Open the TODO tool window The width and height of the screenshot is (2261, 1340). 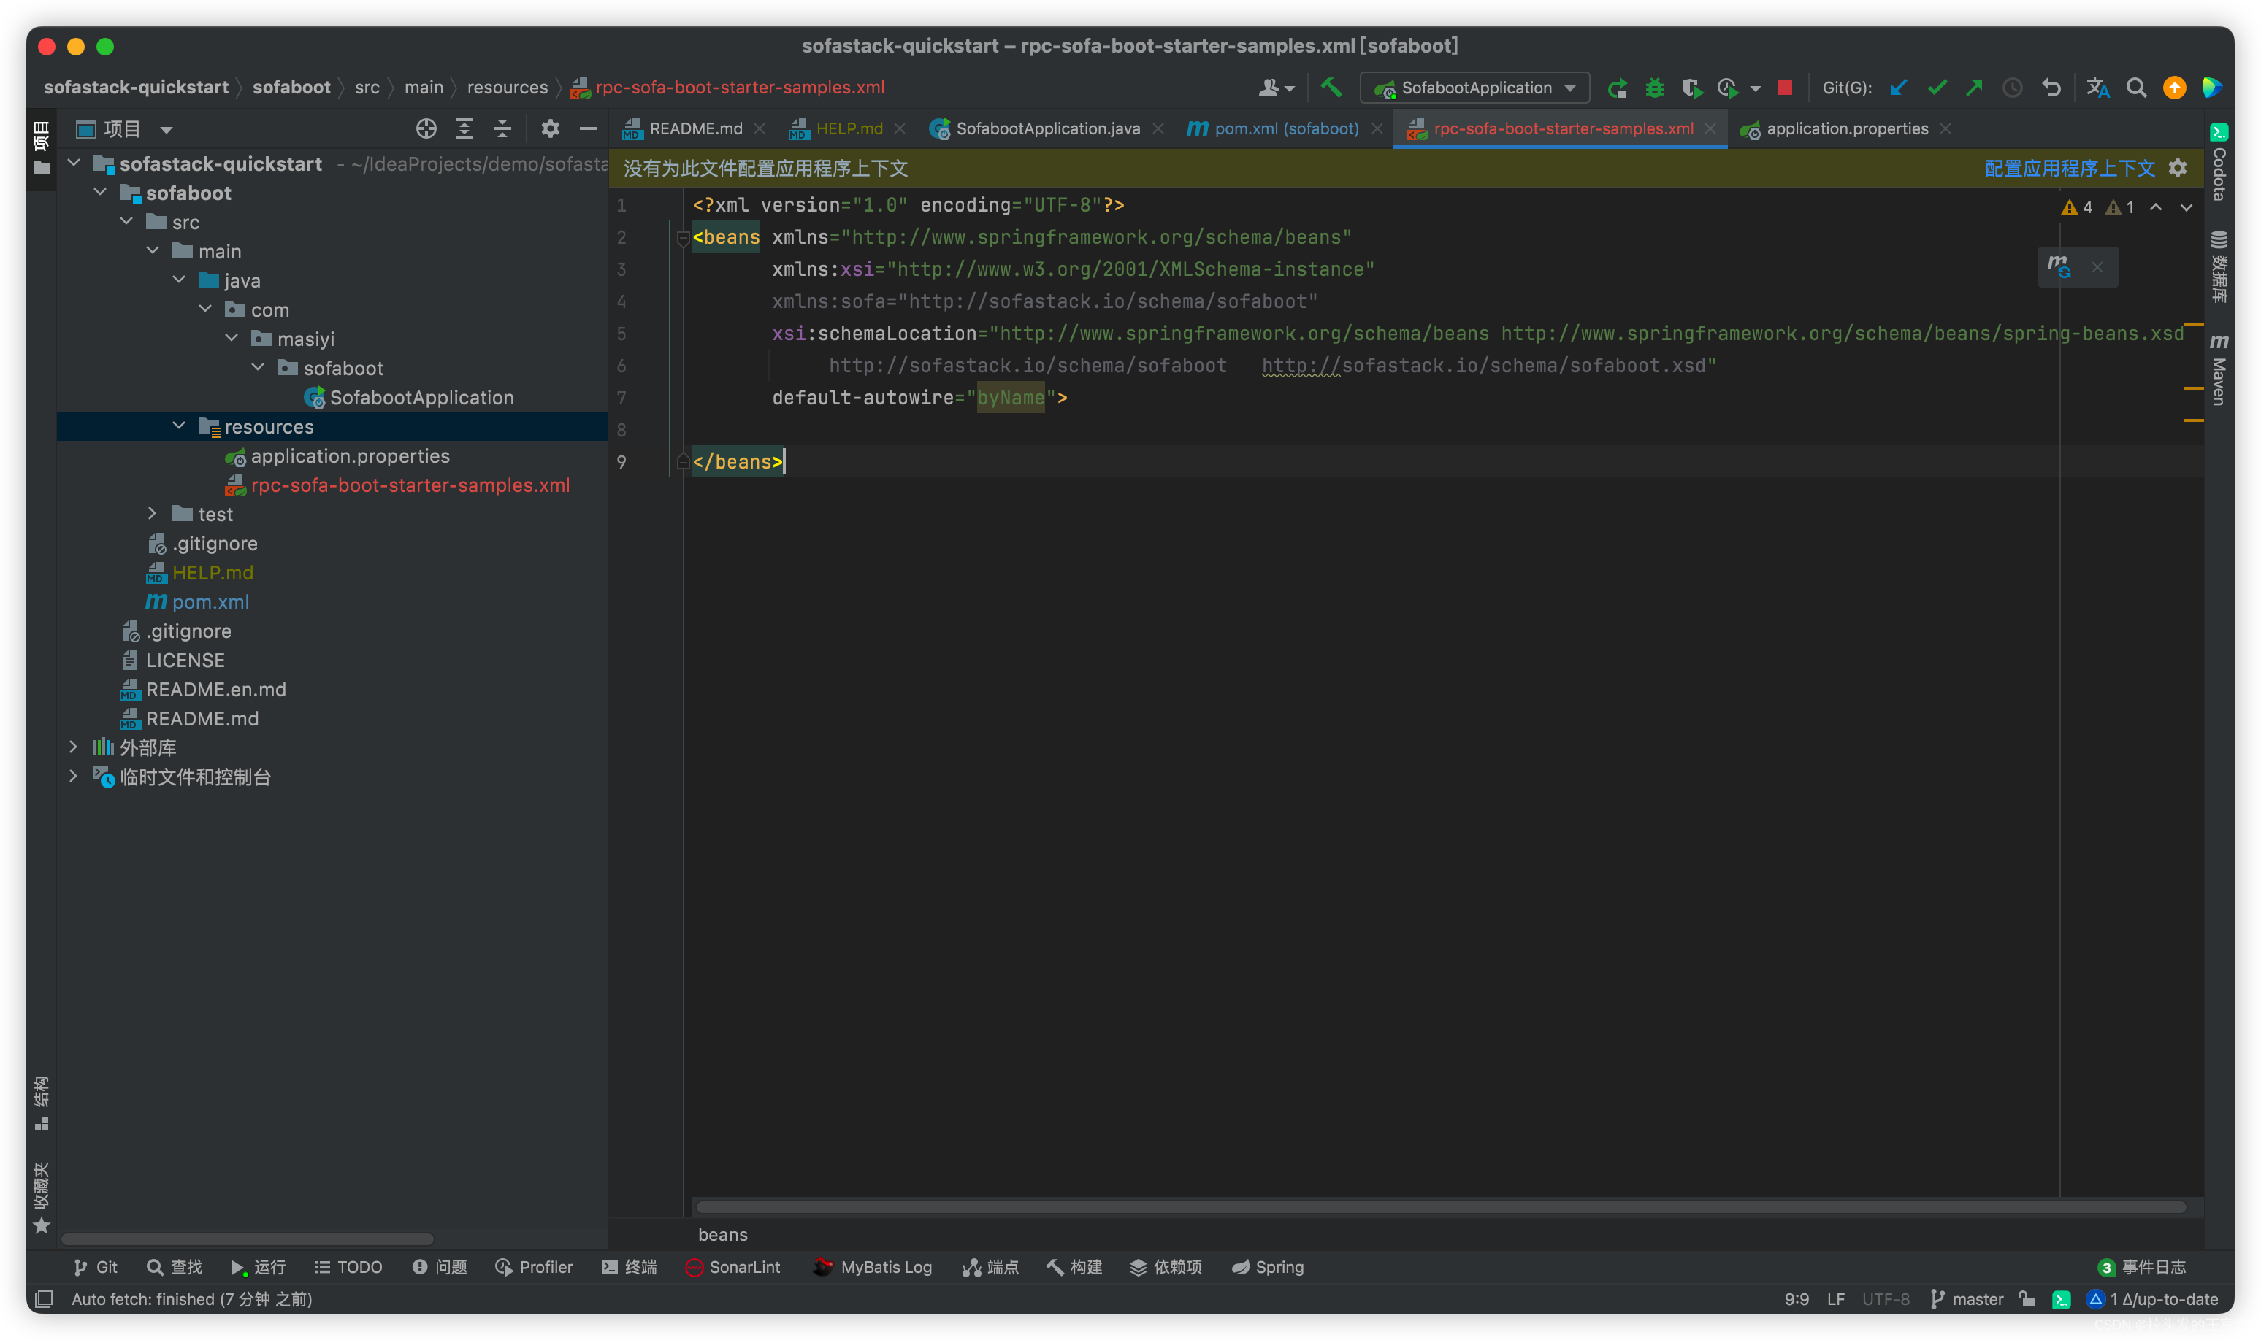pos(348,1267)
